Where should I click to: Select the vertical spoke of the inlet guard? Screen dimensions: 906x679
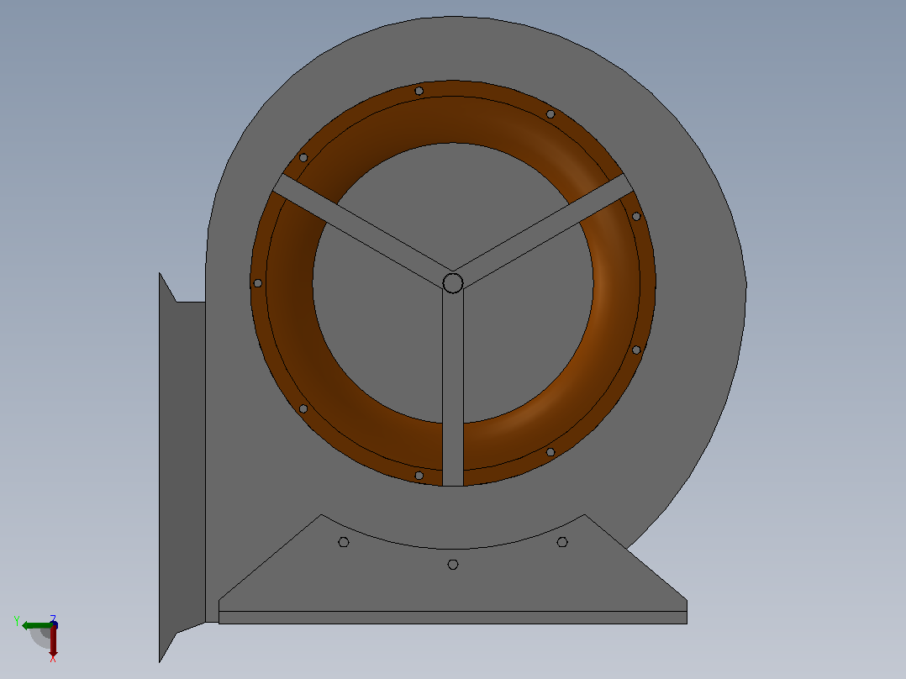(x=453, y=387)
